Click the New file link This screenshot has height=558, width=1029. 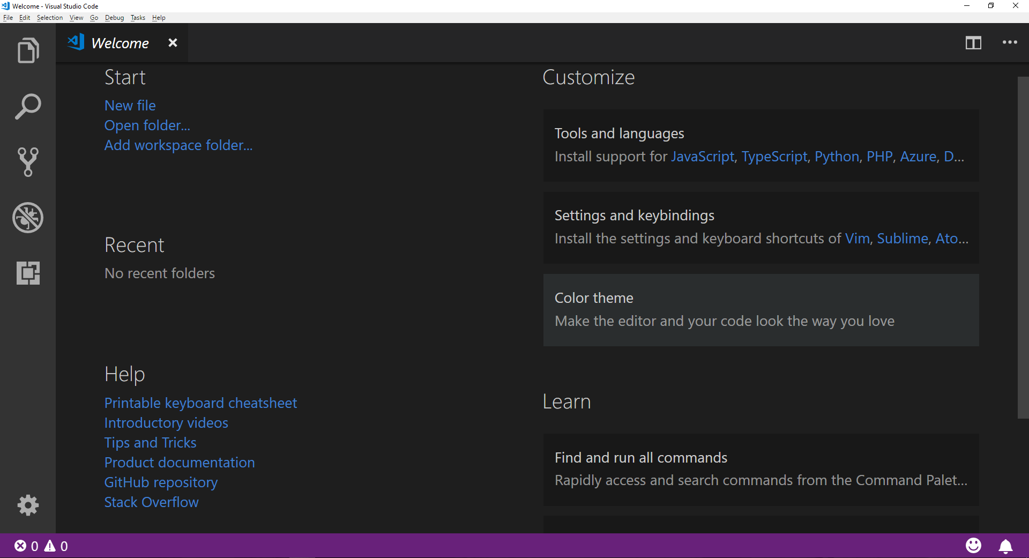[130, 106]
